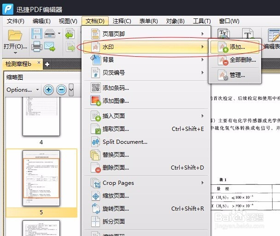Expand the 贝茨编号 submenu arrow

(203, 72)
